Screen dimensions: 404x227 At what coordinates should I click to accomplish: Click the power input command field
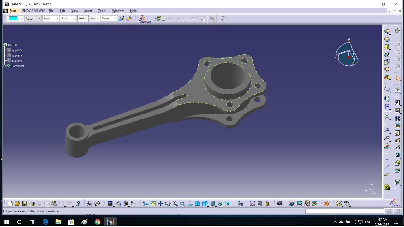345,211
